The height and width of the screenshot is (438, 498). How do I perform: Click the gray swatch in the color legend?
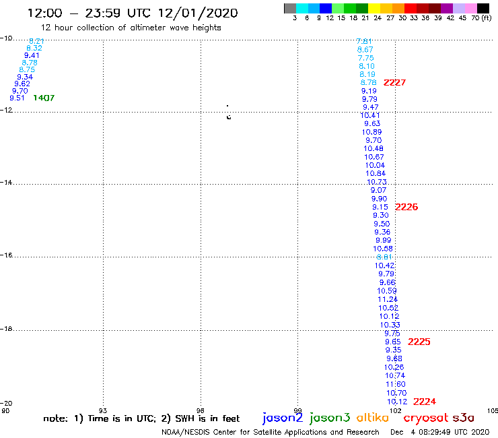(x=290, y=8)
